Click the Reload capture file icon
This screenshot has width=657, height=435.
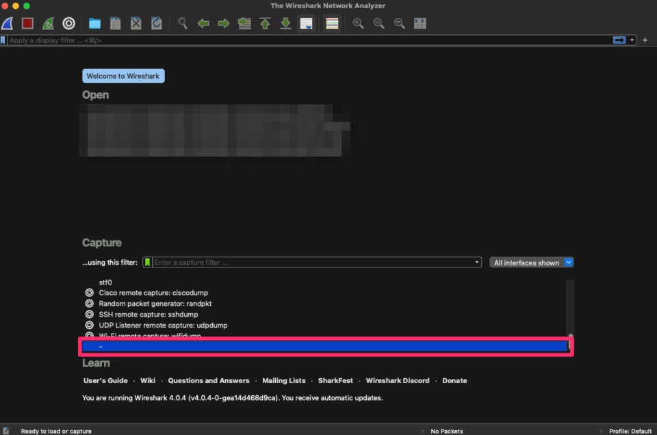tap(156, 23)
